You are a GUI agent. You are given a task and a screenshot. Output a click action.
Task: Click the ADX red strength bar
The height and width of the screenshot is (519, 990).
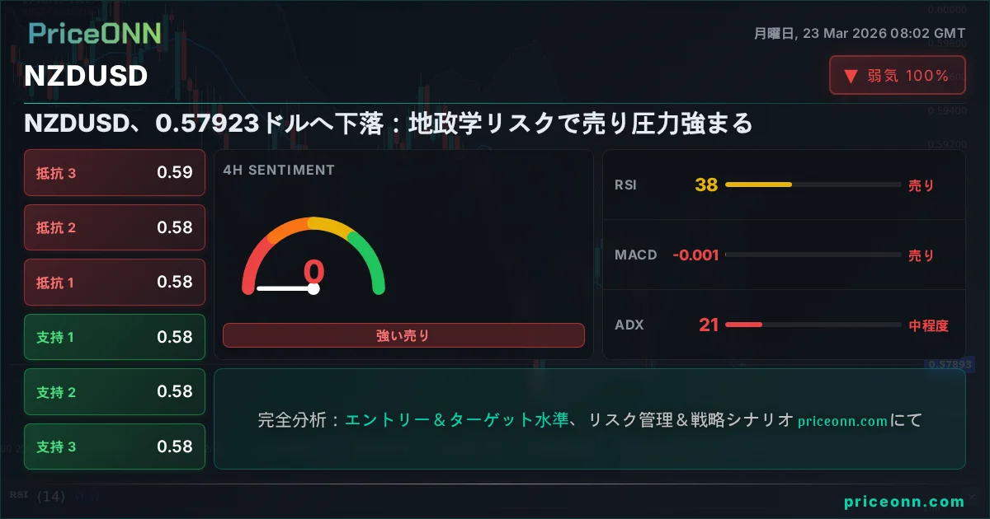click(743, 325)
